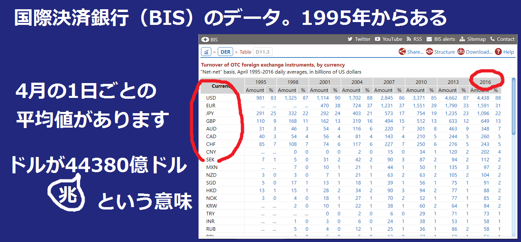Select the DER breadcrumb button
The width and height of the screenshot is (521, 242).
(225, 52)
